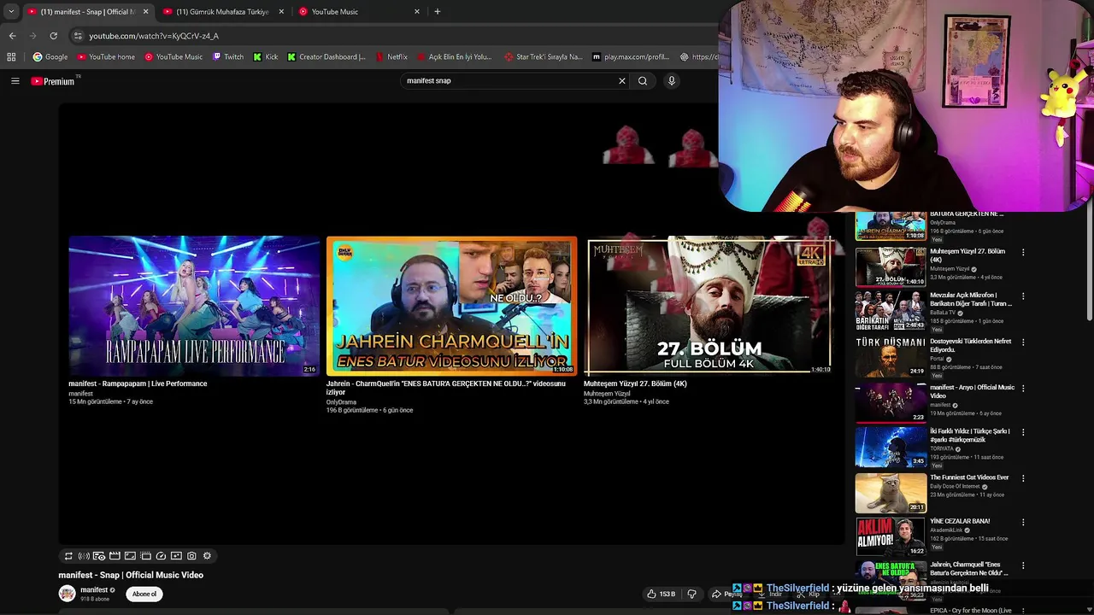Go back in the browser
Viewport: 1094px width, 615px height.
[x=12, y=36]
